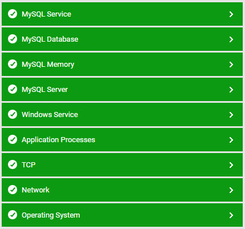Expand MySQL Memory using the right chevron
245x229 pixels.
point(231,65)
